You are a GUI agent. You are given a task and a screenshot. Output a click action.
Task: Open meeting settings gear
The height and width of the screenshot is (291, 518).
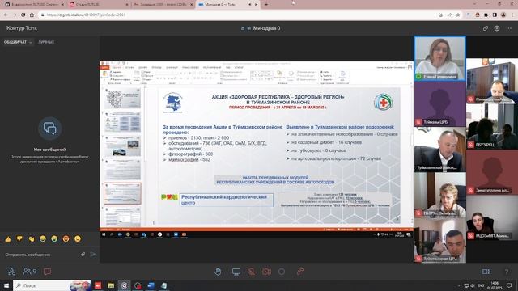point(497,28)
